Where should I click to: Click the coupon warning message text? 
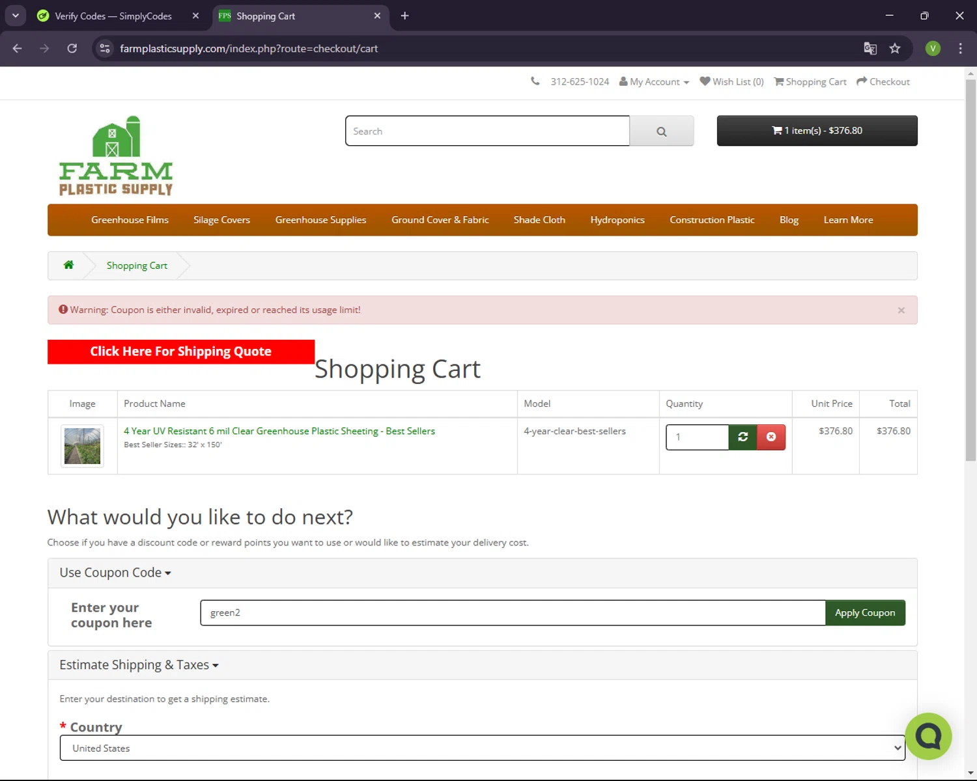pyautogui.click(x=215, y=310)
